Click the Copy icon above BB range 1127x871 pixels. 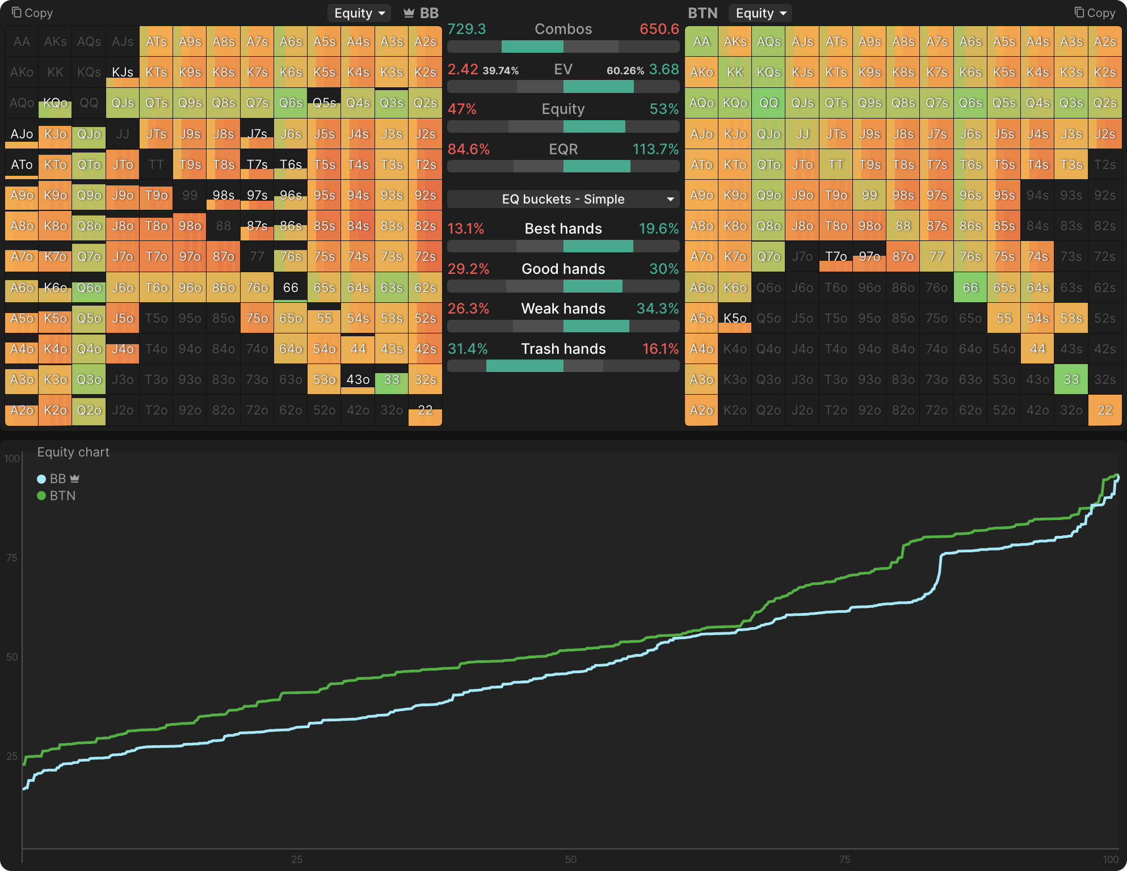pos(17,12)
